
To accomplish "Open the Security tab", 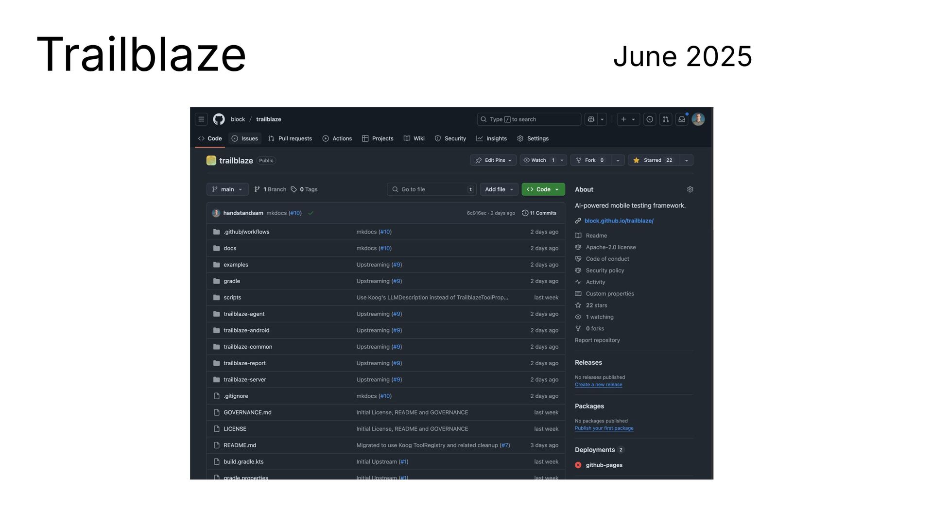I will (450, 138).
